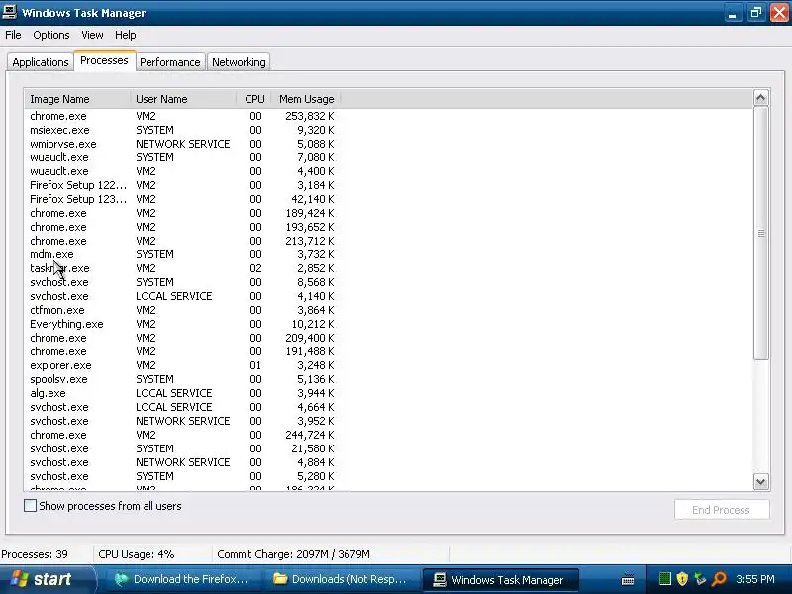The height and width of the screenshot is (594, 792).
Task: Click the process list scrollbar thumb
Action: [x=761, y=233]
